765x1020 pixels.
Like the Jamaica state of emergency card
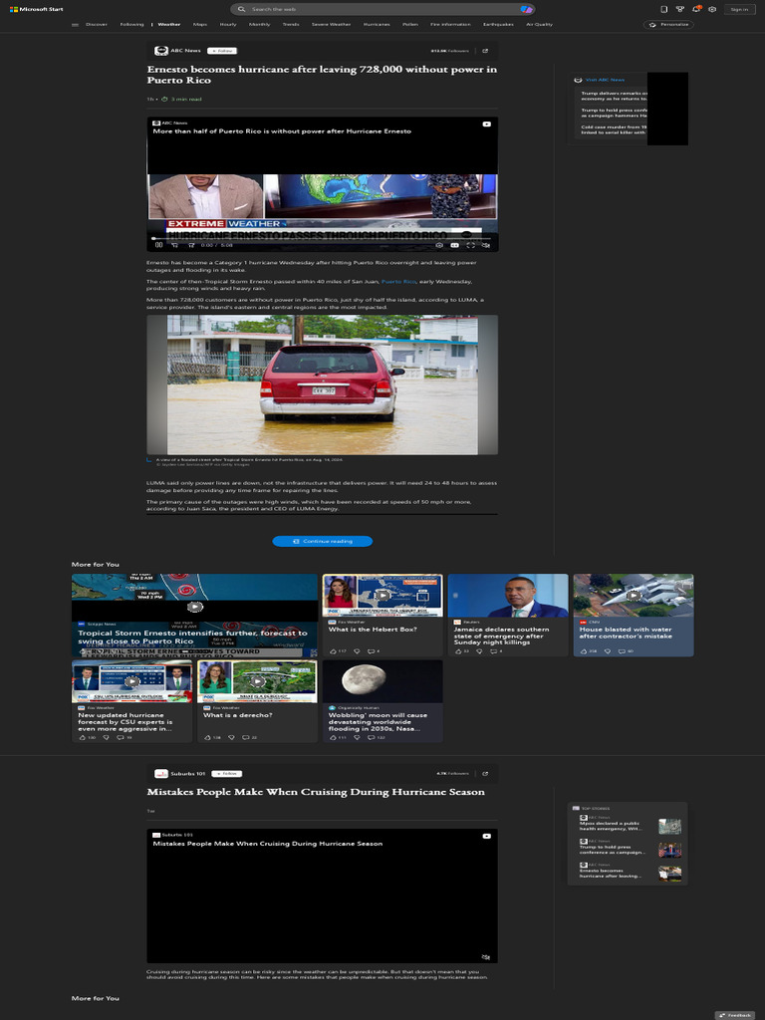point(457,651)
